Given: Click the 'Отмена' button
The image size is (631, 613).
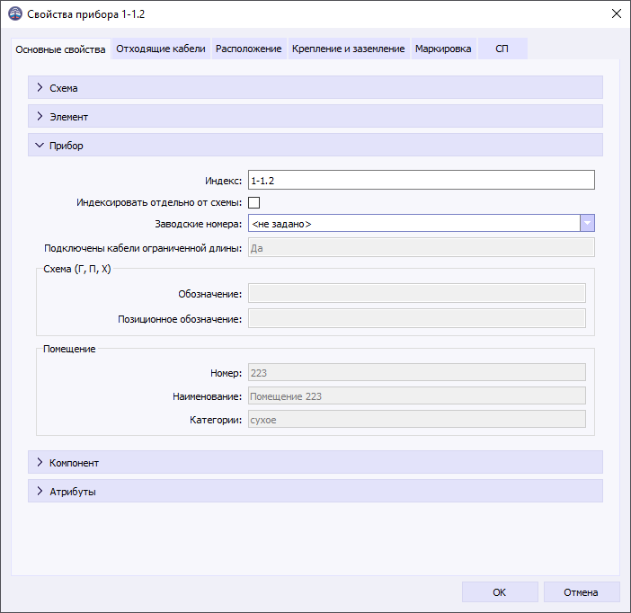Looking at the screenshot, I should (581, 592).
